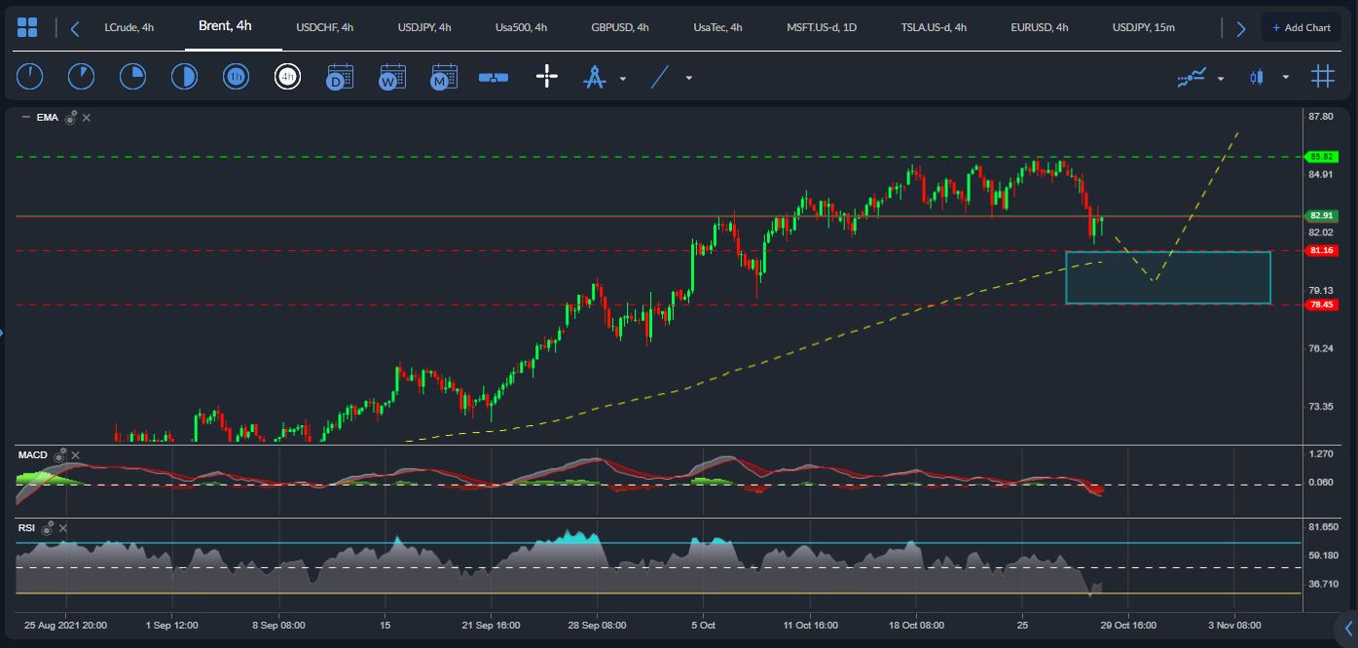Open the TSLA.US-d, 4h chart tab
1358x648 pixels.
pyautogui.click(x=934, y=27)
